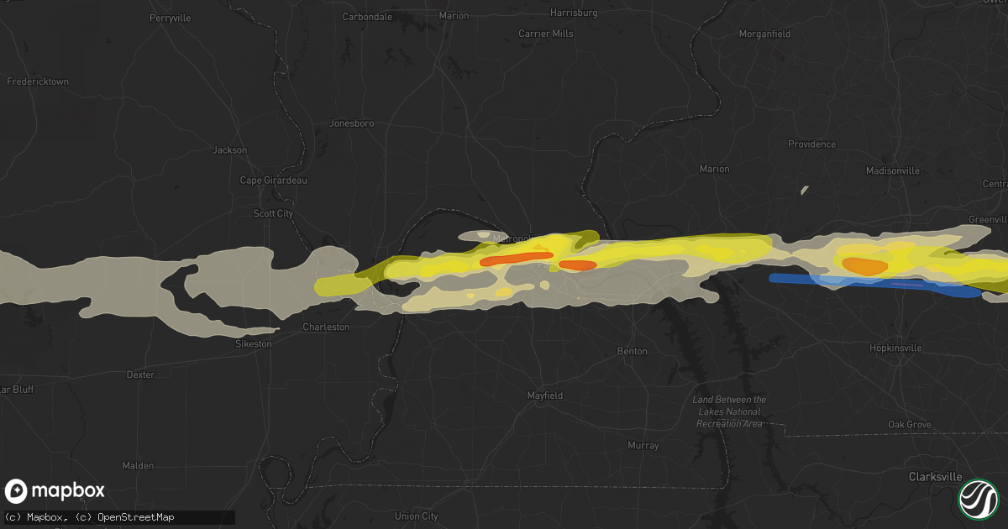Click the Harrisburg label
This screenshot has width=1008, height=529.
point(574,13)
